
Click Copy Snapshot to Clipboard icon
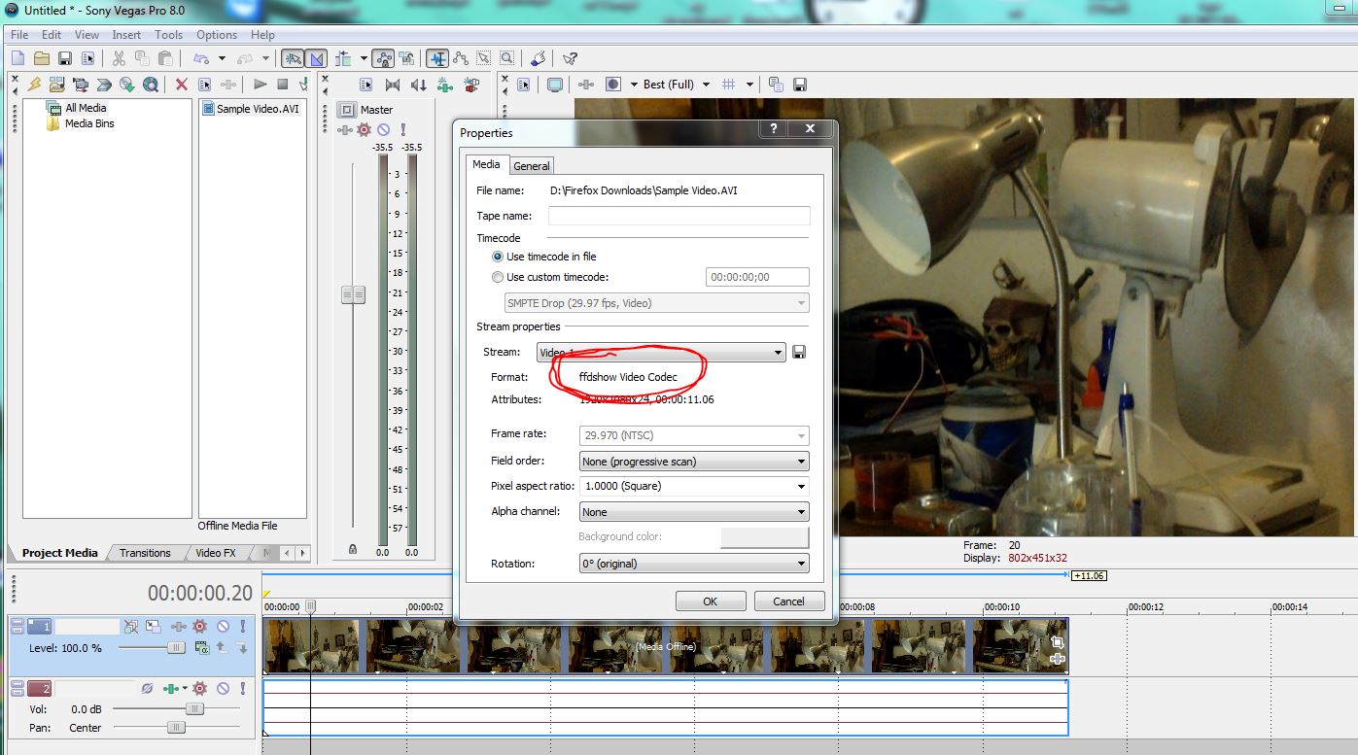[776, 85]
